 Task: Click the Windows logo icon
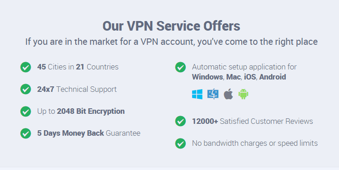197,94
